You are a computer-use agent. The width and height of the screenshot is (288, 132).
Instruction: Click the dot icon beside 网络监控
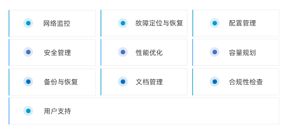28,23
